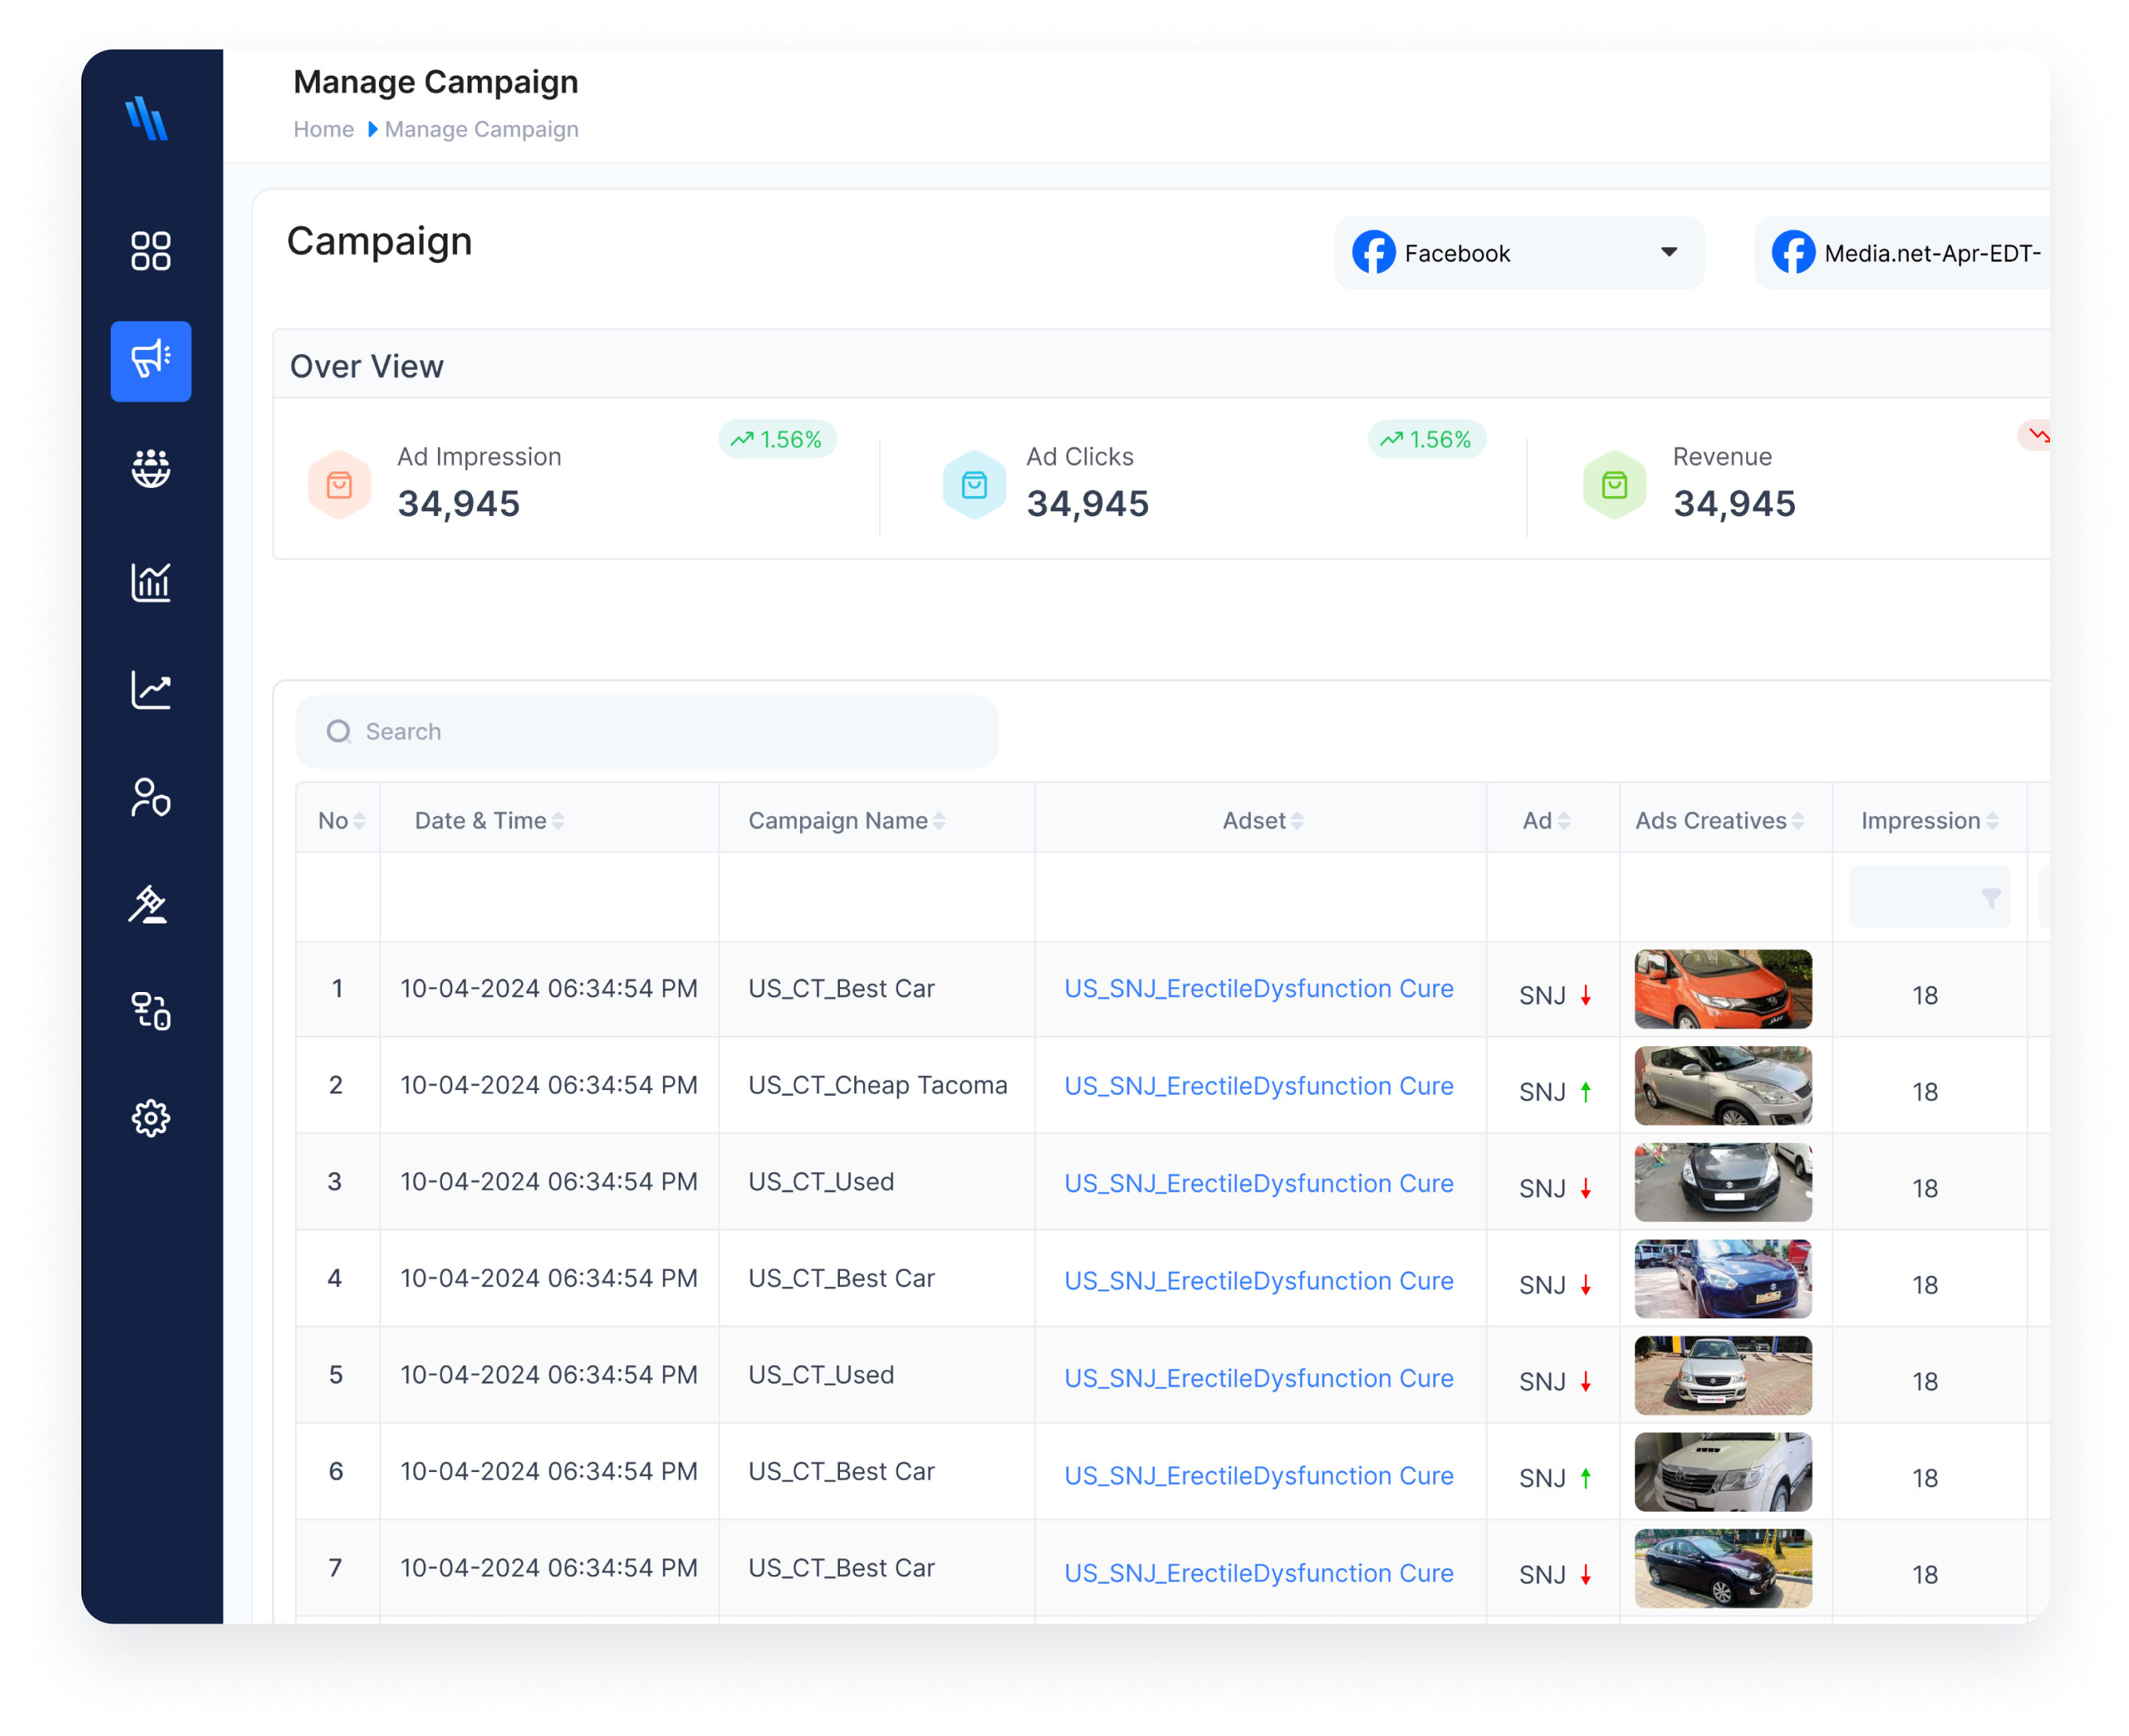2129x1736 pixels.
Task: Click the Ad Impression orange bag icon
Action: (340, 485)
